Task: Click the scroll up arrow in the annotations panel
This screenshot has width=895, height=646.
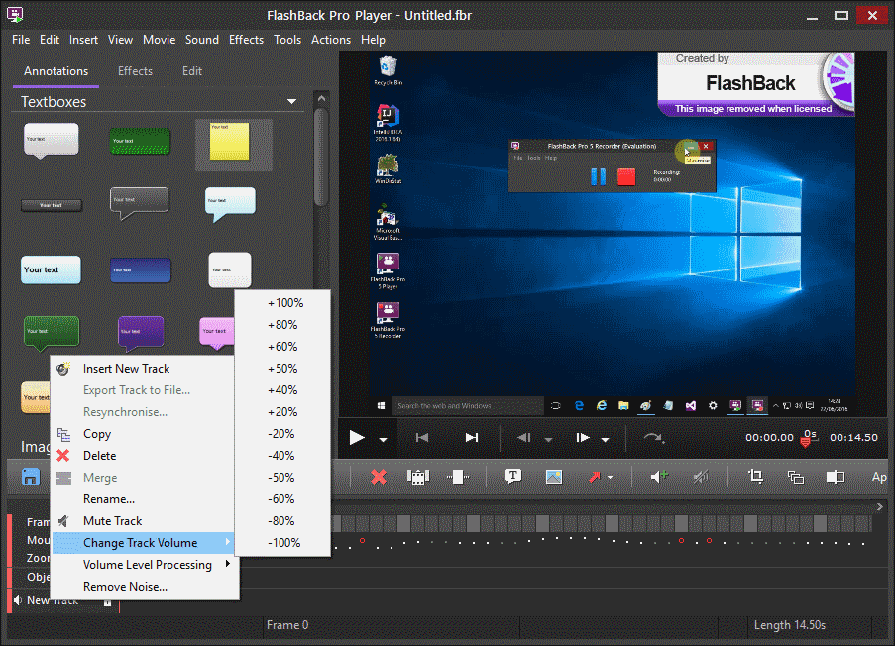Action: tap(321, 98)
